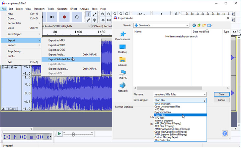Open the File name combo box arrow

coord(204,94)
